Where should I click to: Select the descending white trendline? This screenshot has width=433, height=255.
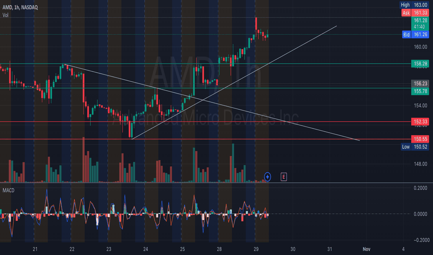[x=212, y=102]
